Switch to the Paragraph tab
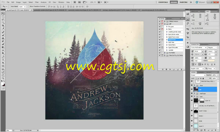Image resolution: width=220 pixels, height=132 pixels. click(x=204, y=45)
